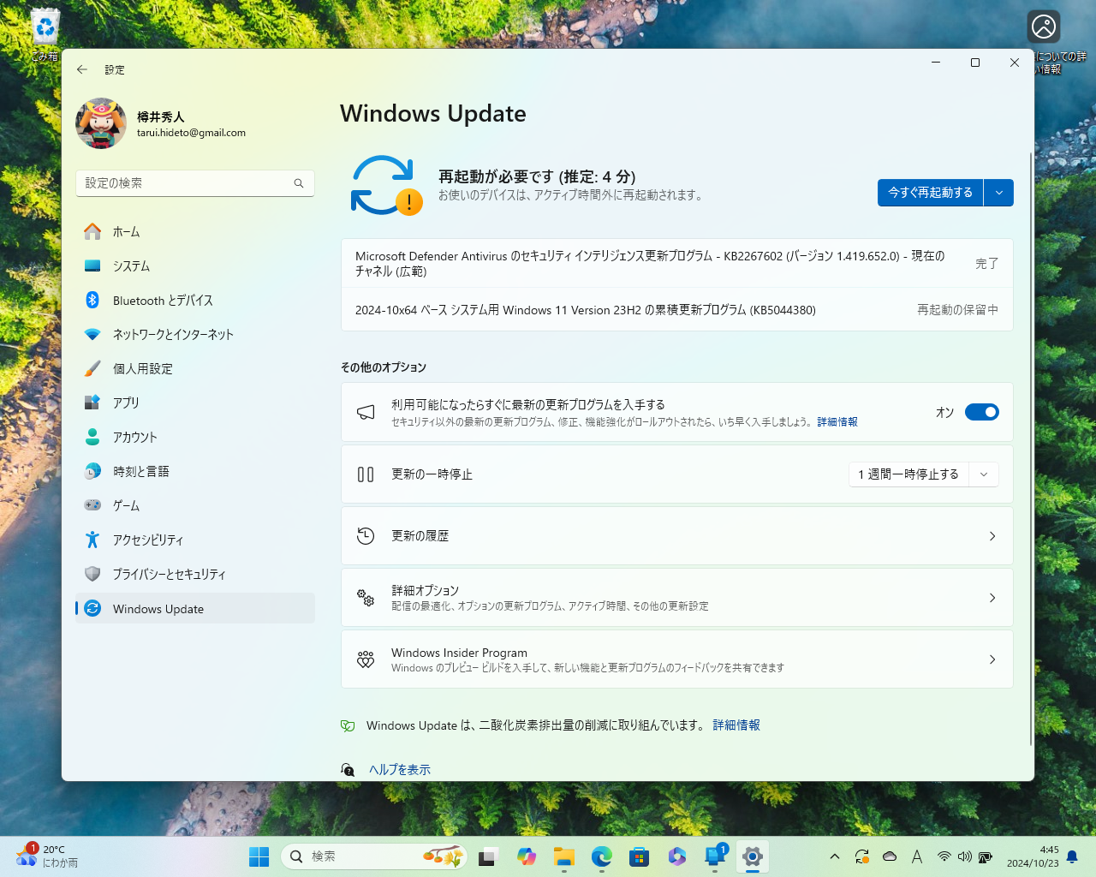This screenshot has width=1096, height=877.
Task: Open アカウント in the sidebar
Action: point(195,437)
